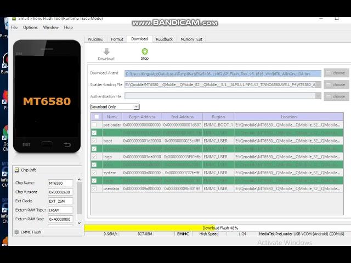Click the userdata row name cell

coord(112,188)
